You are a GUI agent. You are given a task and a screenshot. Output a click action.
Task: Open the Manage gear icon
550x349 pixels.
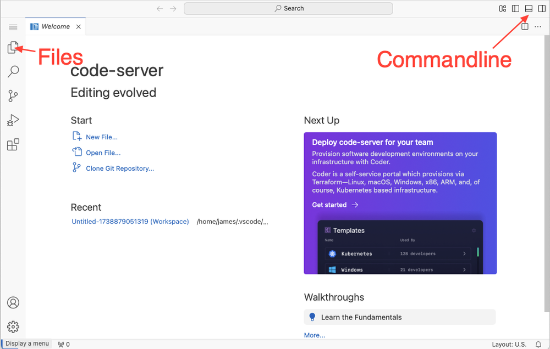coord(13,327)
